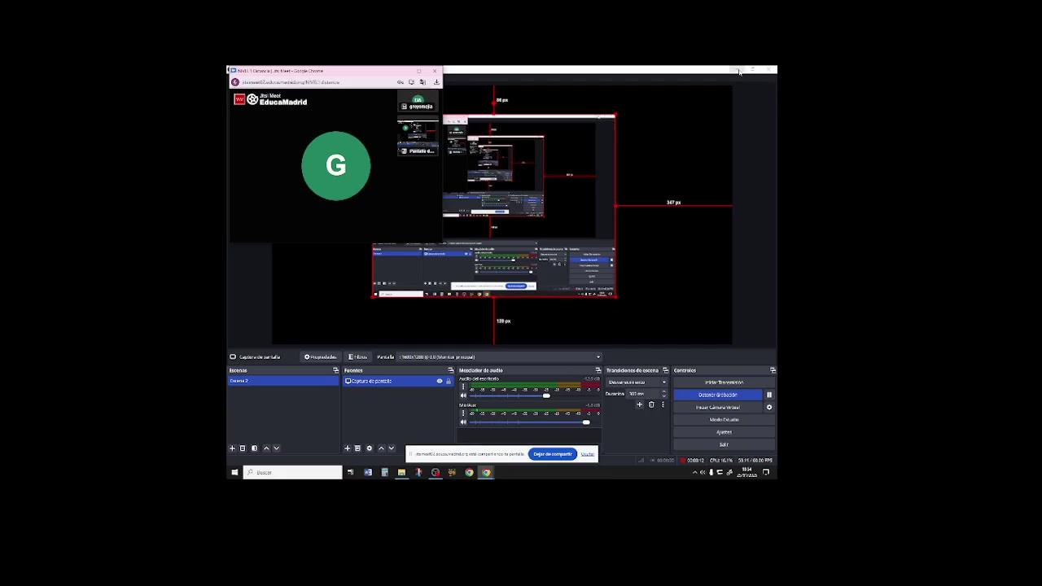Screen dimensions: 1042x586
Task: Toggle visibility of the Captura de pantalla source
Action: coord(440,381)
